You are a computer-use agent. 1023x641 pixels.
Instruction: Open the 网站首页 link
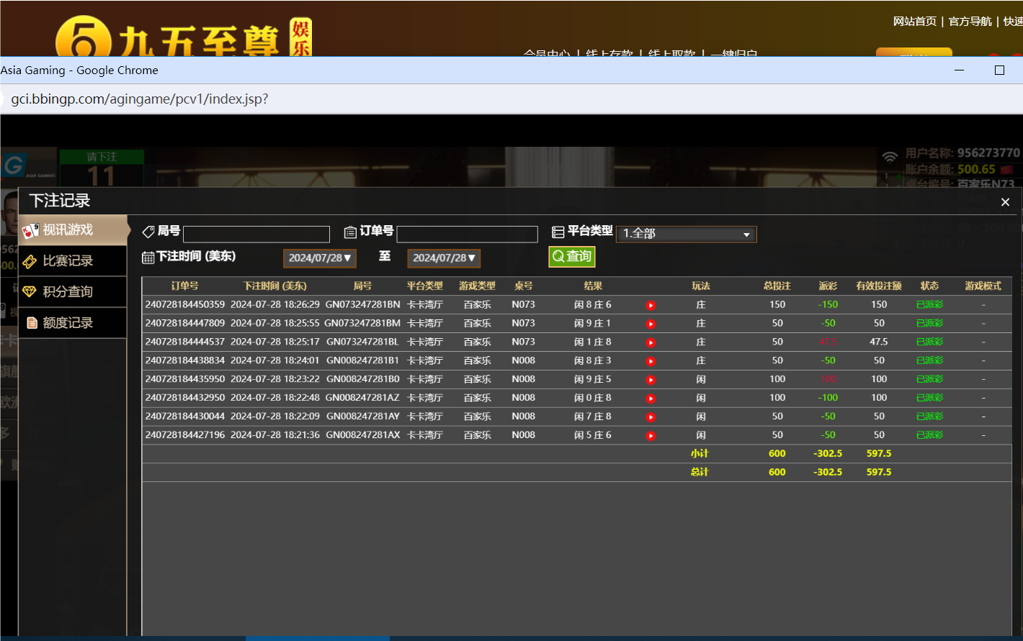913,21
